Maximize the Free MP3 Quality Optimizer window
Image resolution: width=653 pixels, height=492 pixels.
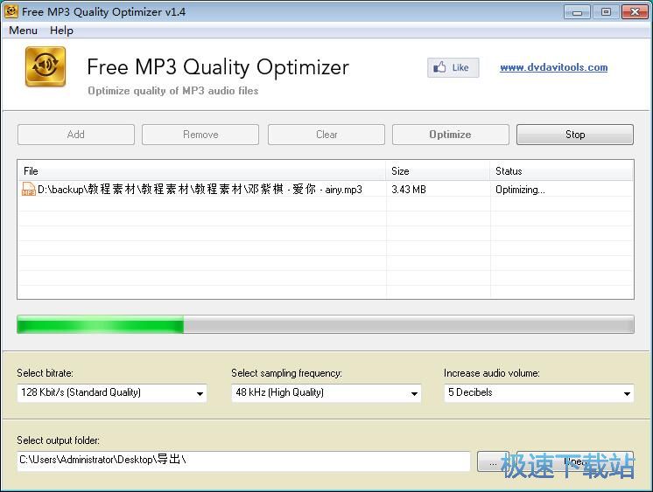pyautogui.click(x=606, y=11)
